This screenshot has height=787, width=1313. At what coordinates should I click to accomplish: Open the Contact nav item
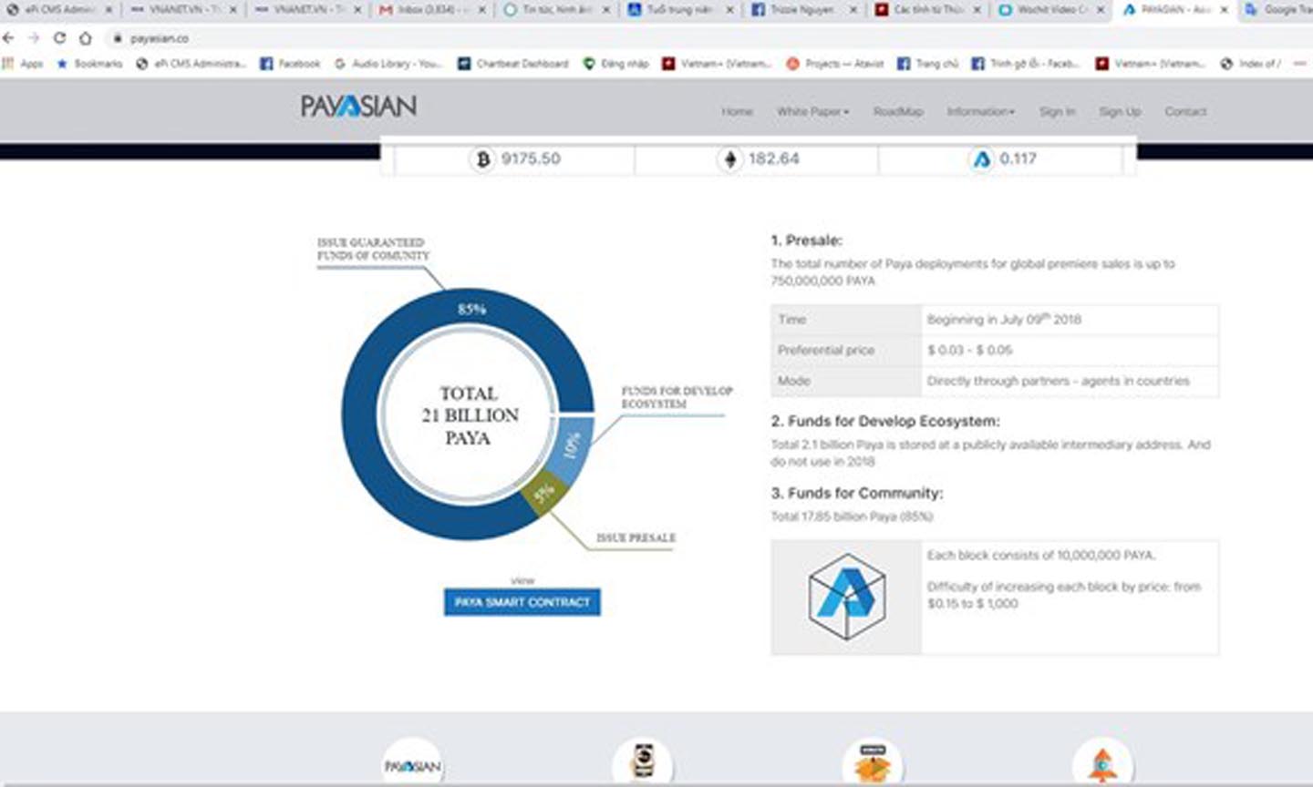pyautogui.click(x=1185, y=111)
